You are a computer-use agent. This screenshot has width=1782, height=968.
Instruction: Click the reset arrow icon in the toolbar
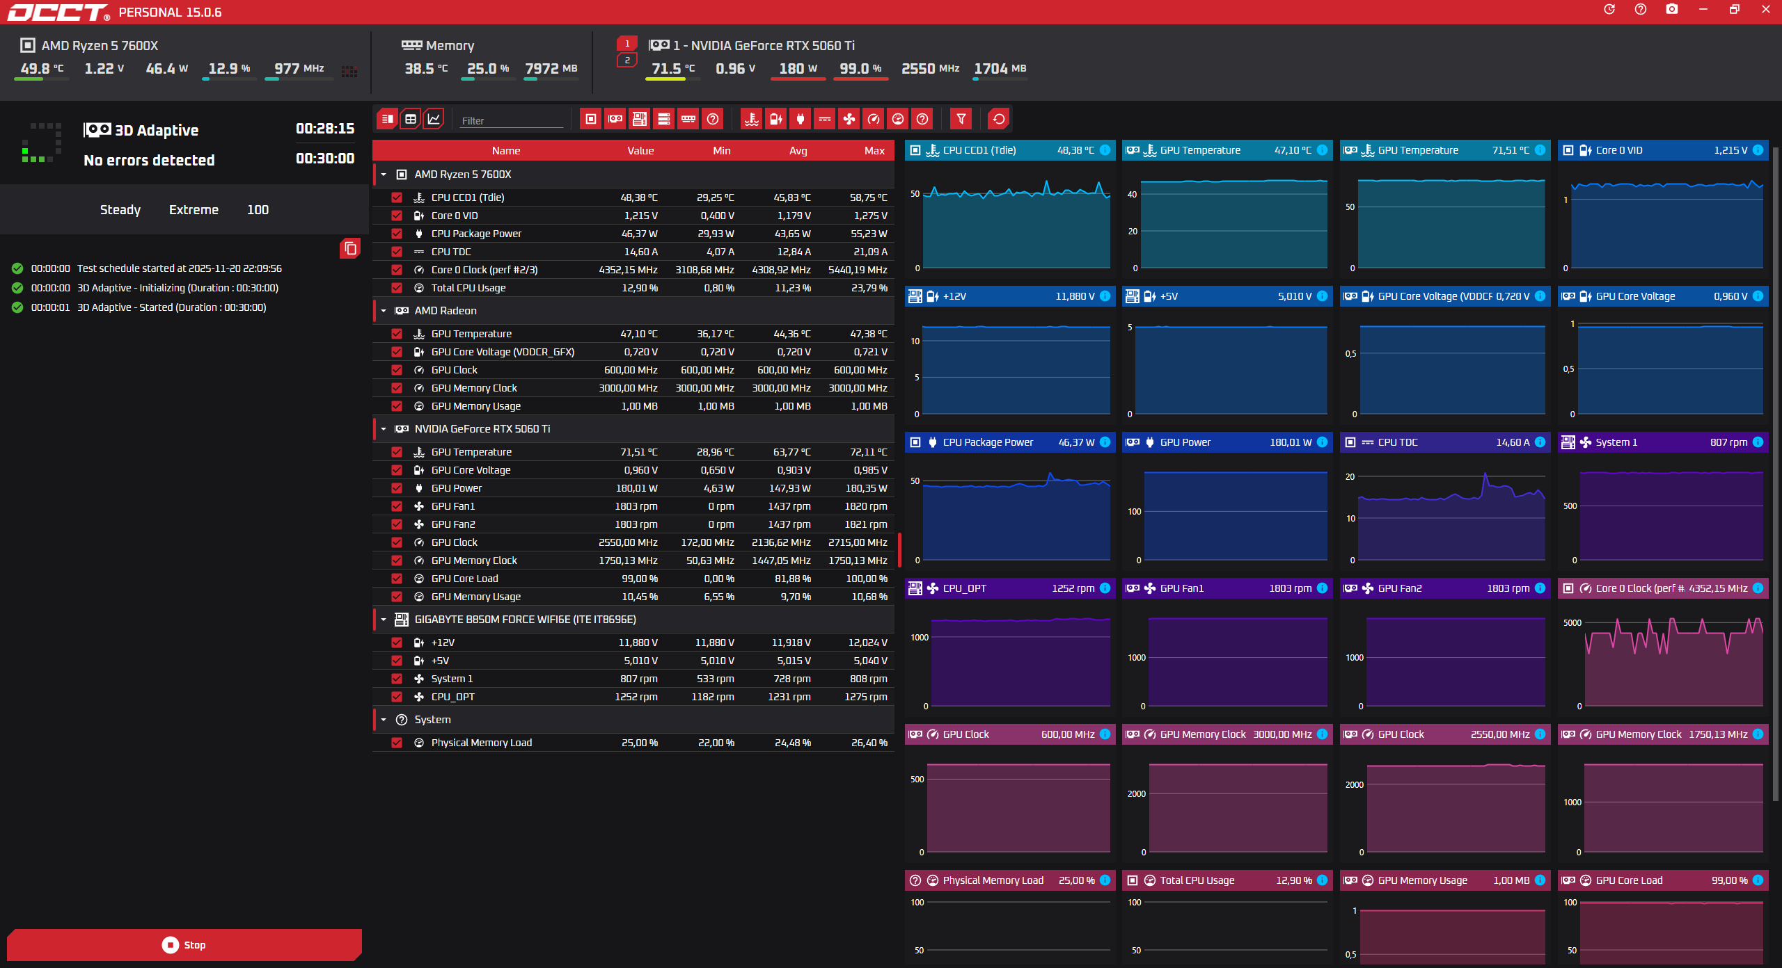point(999,119)
